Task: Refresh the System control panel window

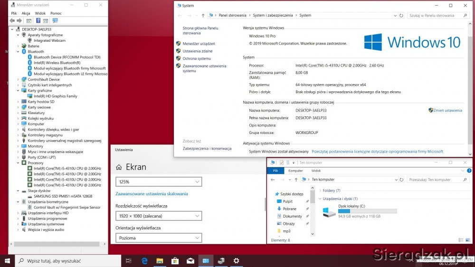Action: pos(401,16)
